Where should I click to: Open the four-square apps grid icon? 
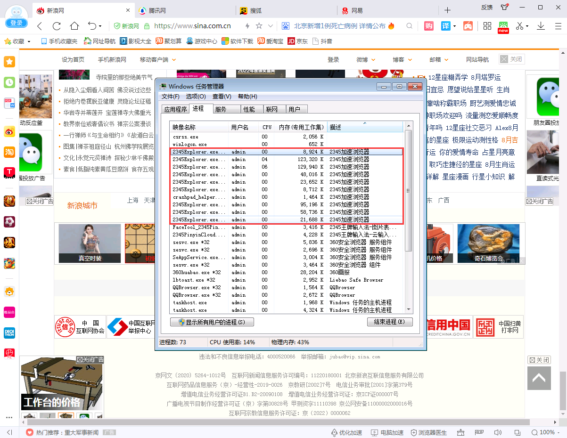(487, 26)
